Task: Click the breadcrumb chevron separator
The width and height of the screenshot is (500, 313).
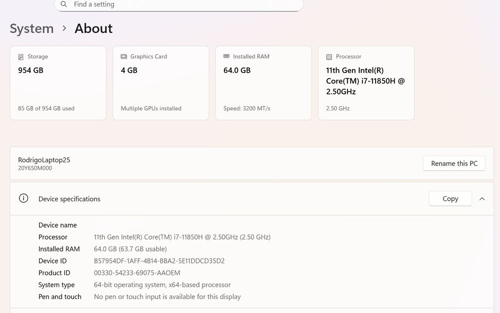Action: coord(64,28)
